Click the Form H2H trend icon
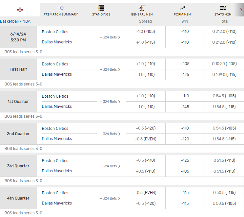The height and width of the screenshot is (217, 244). pyautogui.click(x=182, y=8)
